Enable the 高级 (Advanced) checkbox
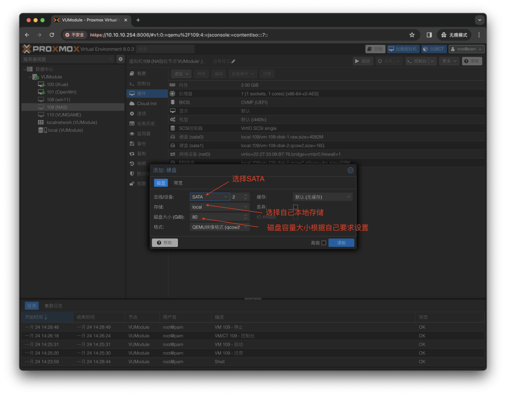 point(324,243)
